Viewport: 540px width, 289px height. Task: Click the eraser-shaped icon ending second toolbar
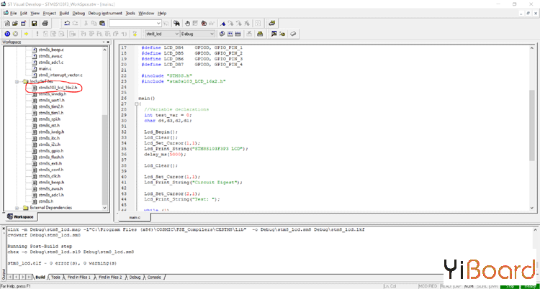point(293,34)
